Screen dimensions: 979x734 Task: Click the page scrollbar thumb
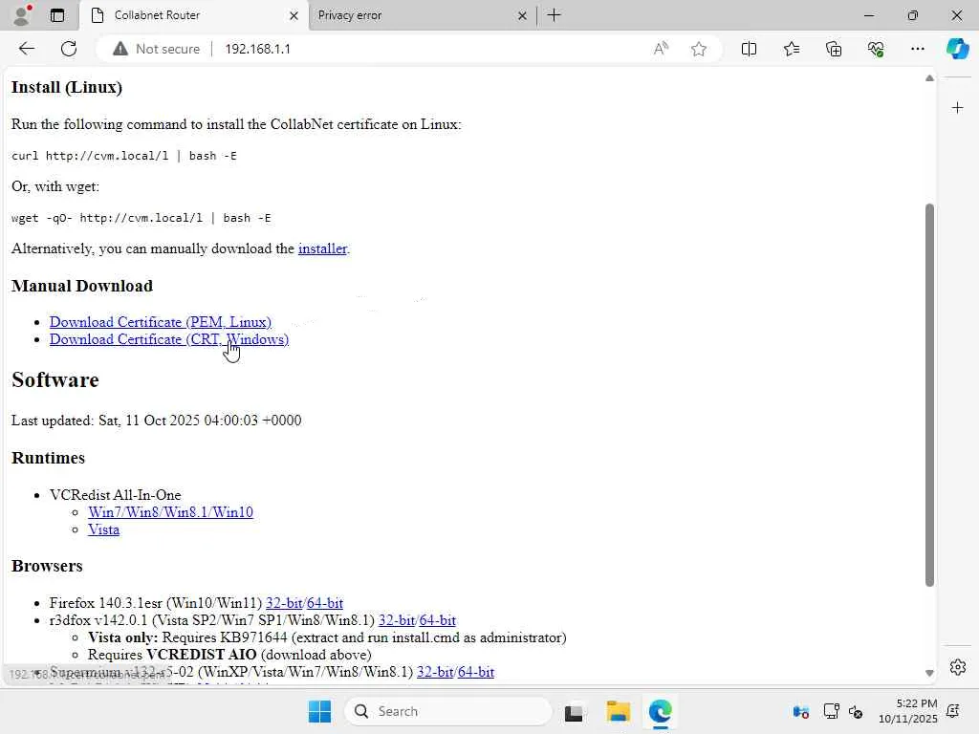pos(929,395)
